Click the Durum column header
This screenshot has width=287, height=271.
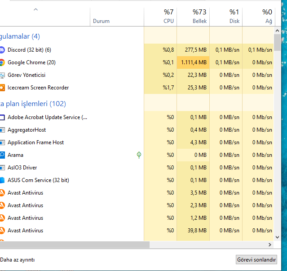(x=102, y=21)
